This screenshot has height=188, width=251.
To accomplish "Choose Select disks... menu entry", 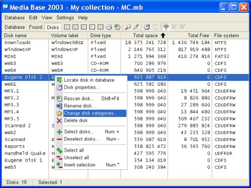I will 91,132.
